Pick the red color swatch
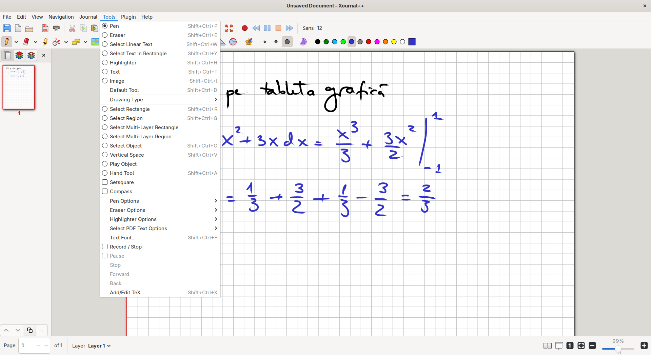This screenshot has width=651, height=355. click(369, 42)
